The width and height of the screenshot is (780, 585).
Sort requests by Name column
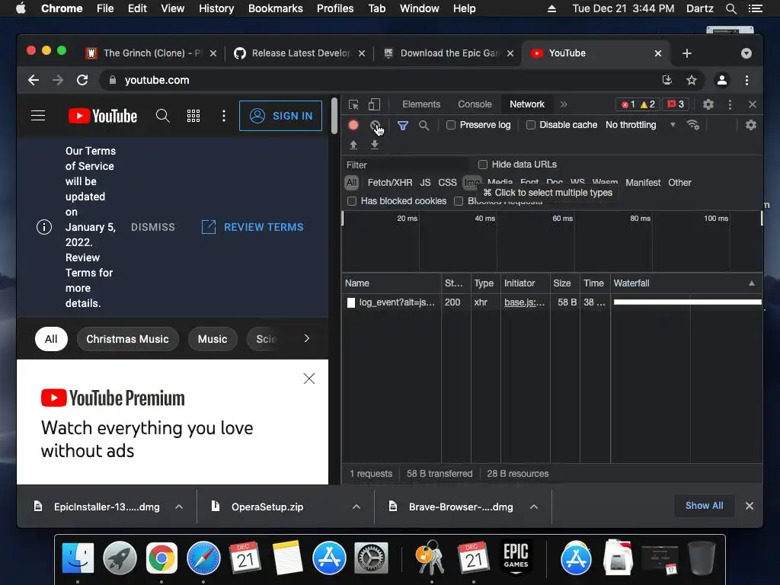coord(392,283)
